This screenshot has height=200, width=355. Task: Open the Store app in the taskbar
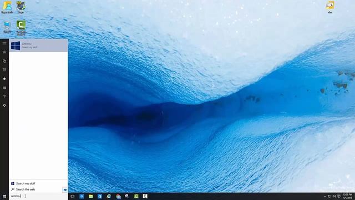click(x=100, y=196)
